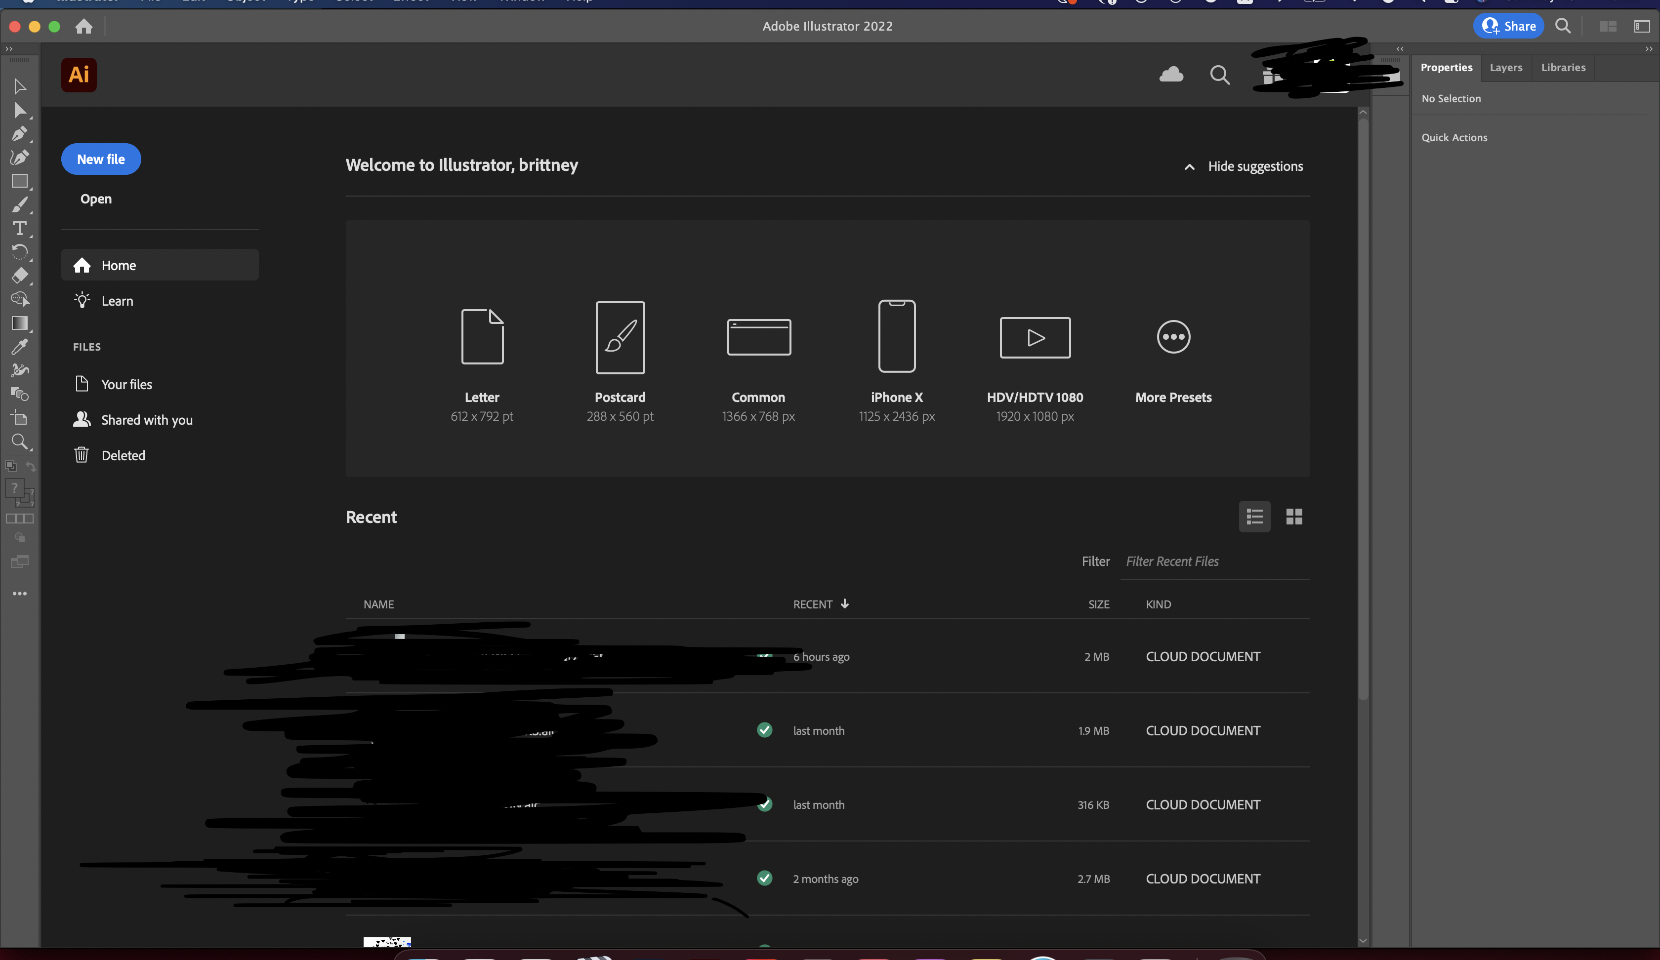Screen dimensions: 1660x960
Task: Sort by the RECENT column arrow
Action: pos(845,604)
